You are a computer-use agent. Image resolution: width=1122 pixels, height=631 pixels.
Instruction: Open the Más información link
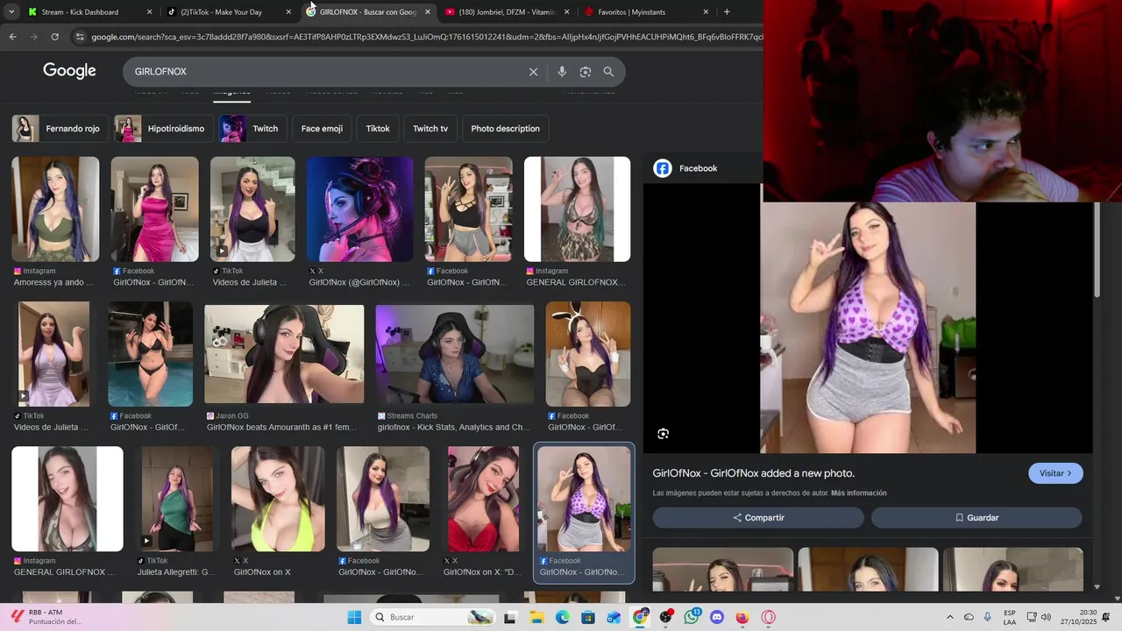858,493
